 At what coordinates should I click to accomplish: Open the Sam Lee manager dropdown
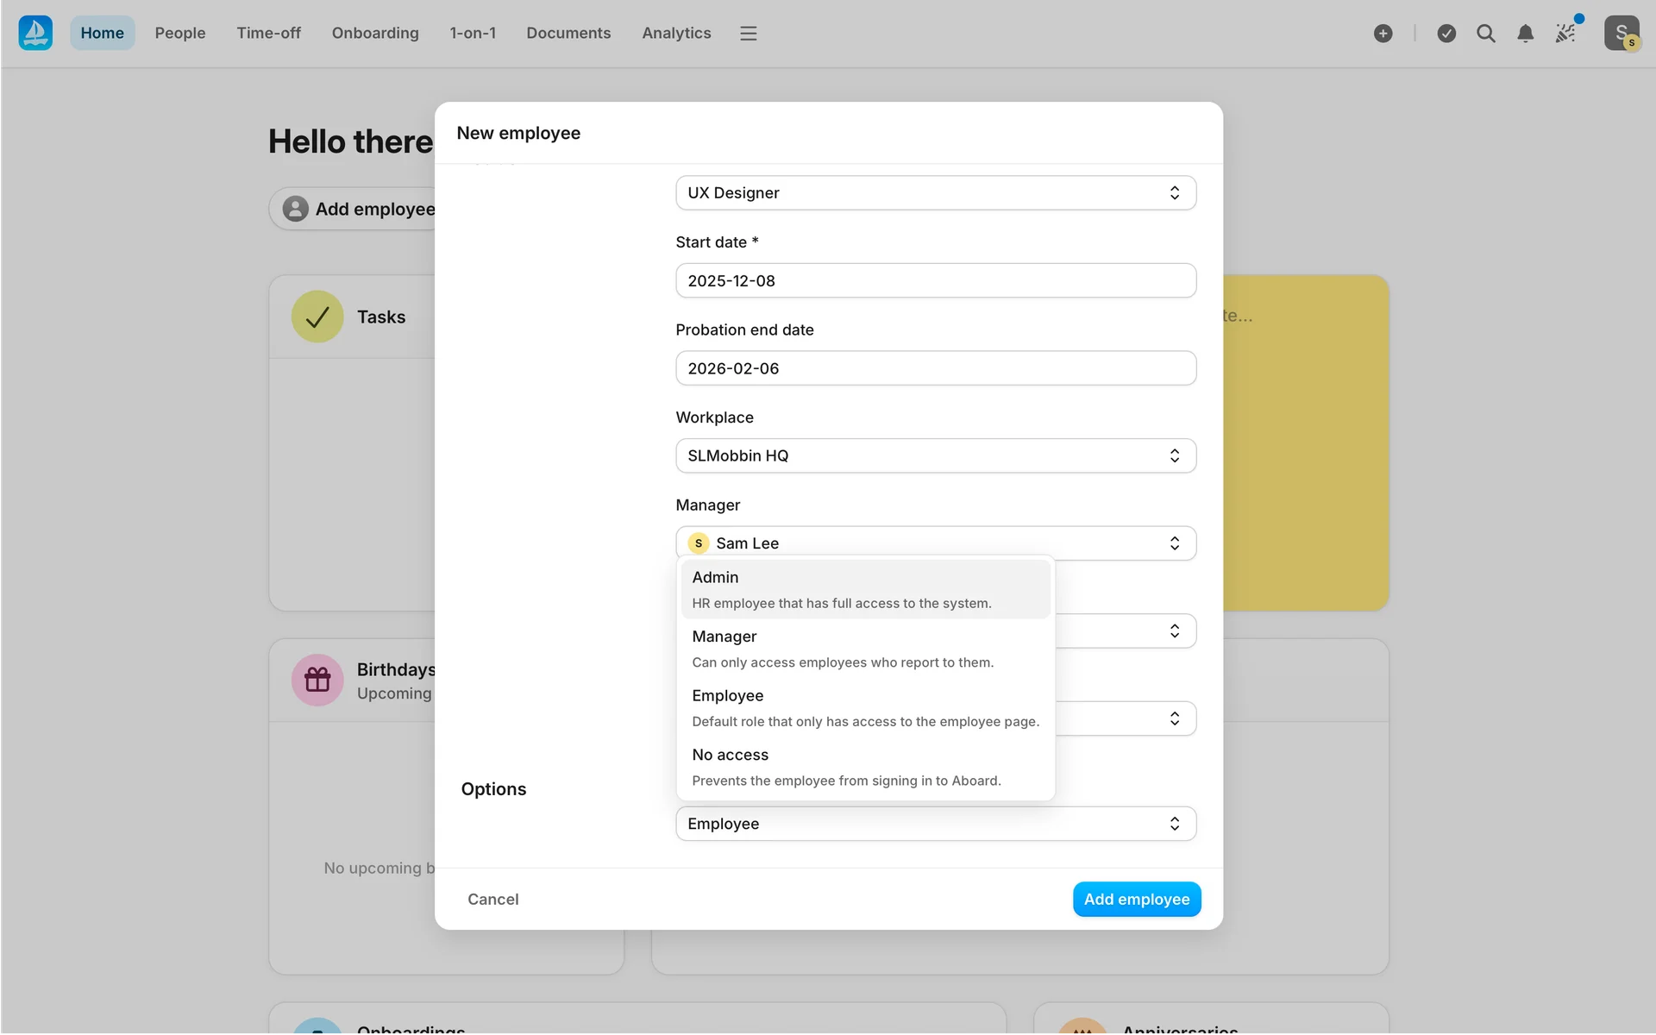coord(935,543)
